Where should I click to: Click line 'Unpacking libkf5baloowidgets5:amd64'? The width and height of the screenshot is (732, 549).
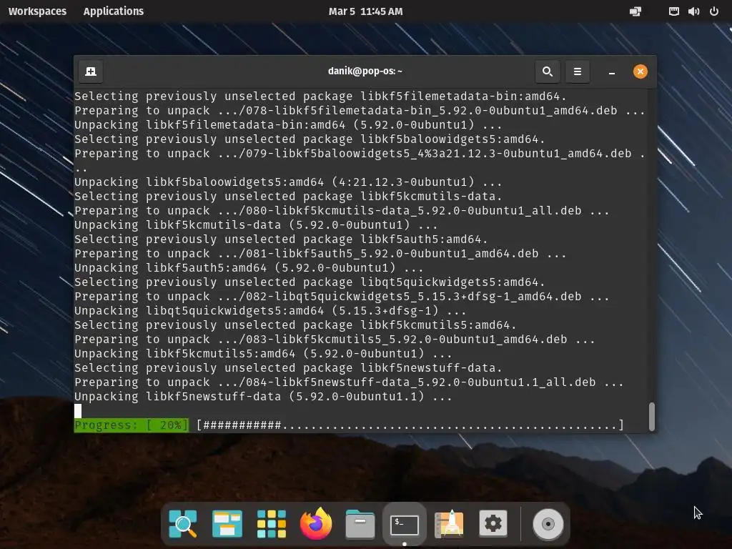(288, 182)
